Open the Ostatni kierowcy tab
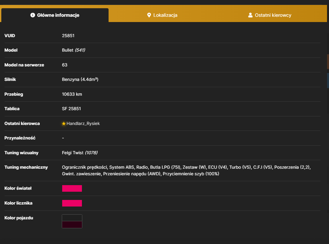The height and width of the screenshot is (244, 329). [x=270, y=15]
